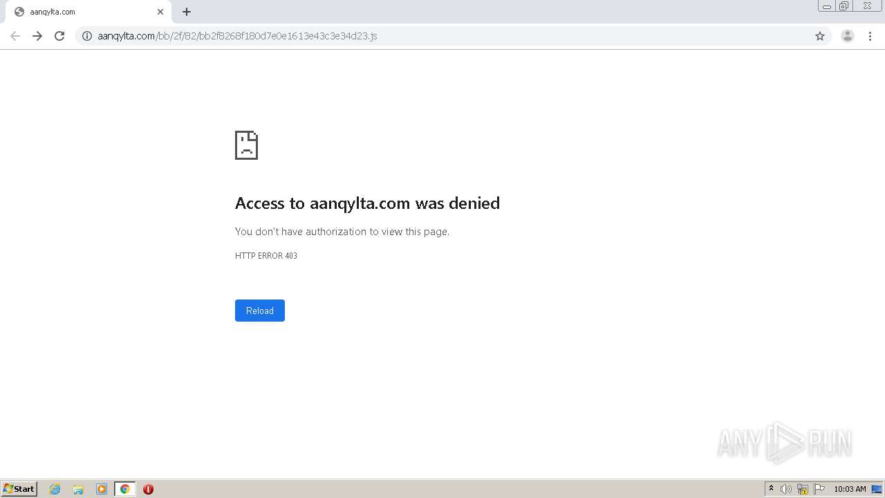
Task: Go back using the browser back arrow
Action: tap(15, 36)
